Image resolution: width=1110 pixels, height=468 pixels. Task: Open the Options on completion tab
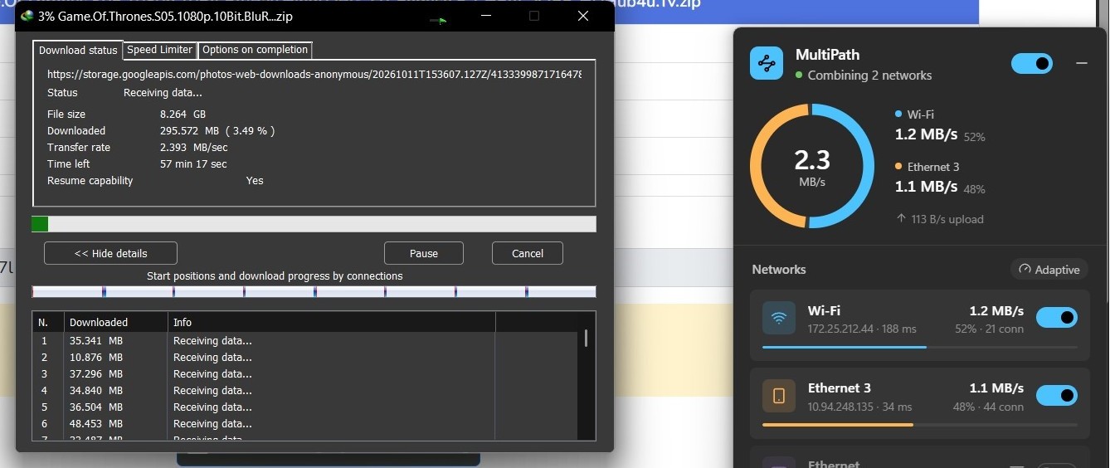pos(255,50)
